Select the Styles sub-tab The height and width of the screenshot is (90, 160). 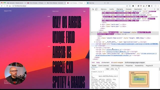94,65
